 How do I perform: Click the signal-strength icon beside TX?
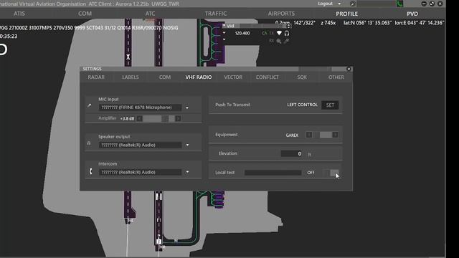tap(279, 34)
